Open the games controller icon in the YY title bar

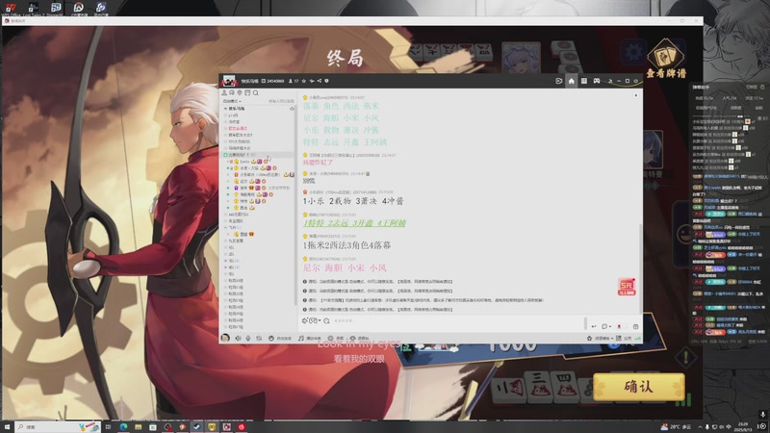coord(596,81)
